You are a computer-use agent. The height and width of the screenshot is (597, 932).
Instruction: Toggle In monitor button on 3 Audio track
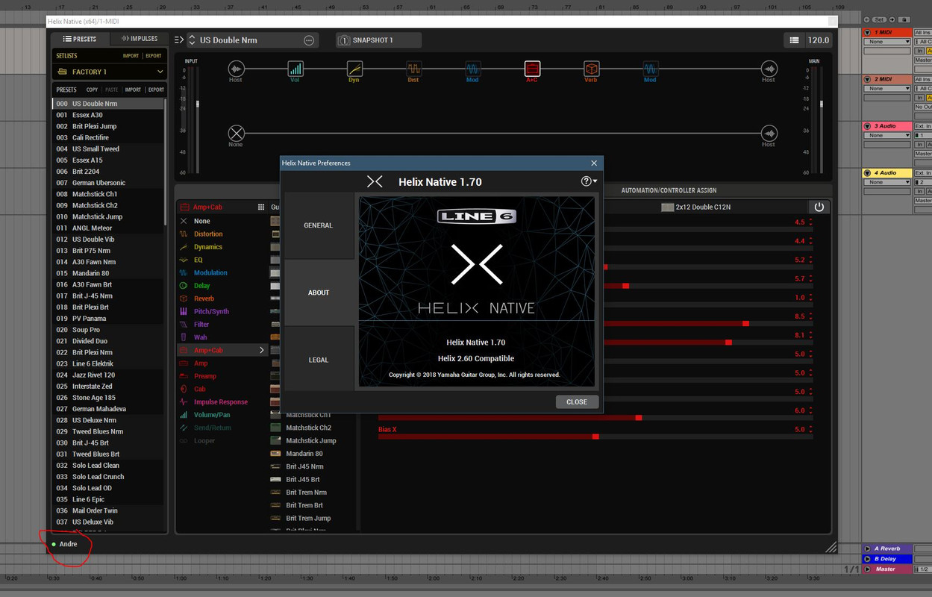(921, 144)
